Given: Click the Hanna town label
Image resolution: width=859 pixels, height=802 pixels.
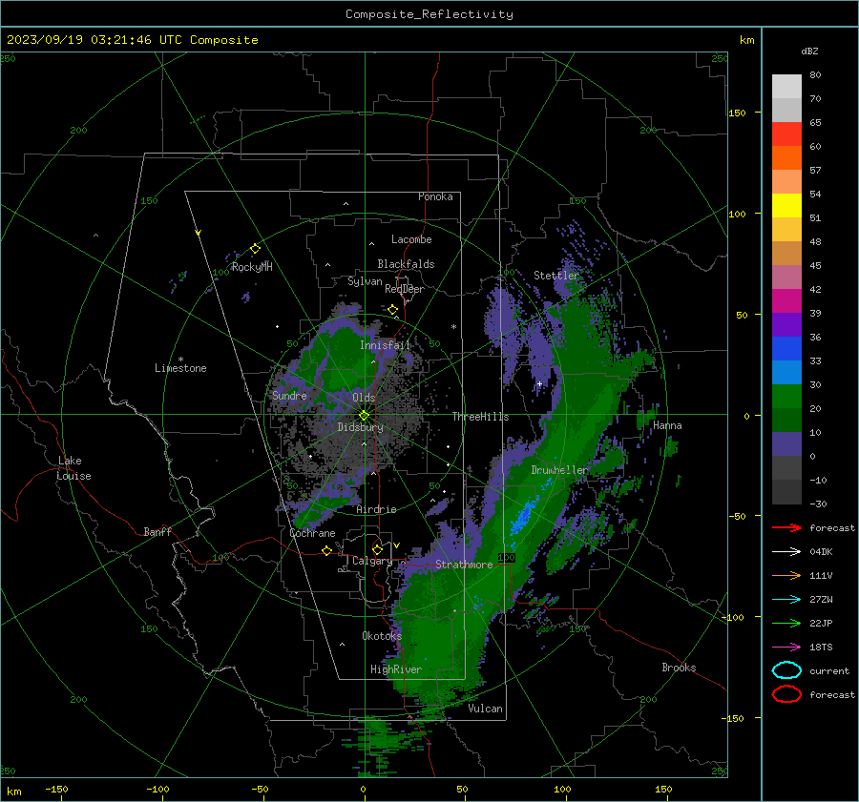Looking at the screenshot, I should (x=667, y=425).
